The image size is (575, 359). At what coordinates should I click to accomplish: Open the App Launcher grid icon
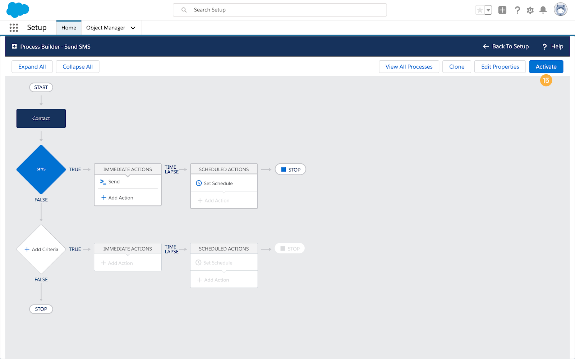point(14,28)
